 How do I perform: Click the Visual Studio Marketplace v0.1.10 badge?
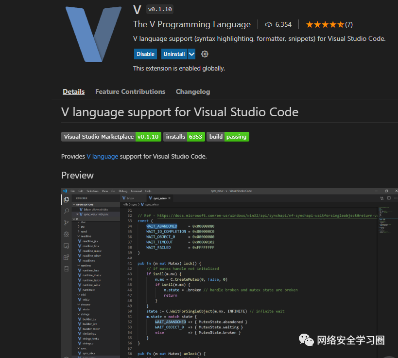pyautogui.click(x=111, y=137)
